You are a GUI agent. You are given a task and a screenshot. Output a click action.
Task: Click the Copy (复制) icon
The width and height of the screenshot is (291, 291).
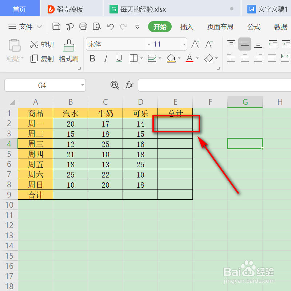[x=41, y=58]
